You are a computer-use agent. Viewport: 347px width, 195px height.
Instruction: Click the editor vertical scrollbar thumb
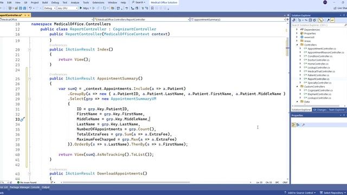tap(287, 47)
